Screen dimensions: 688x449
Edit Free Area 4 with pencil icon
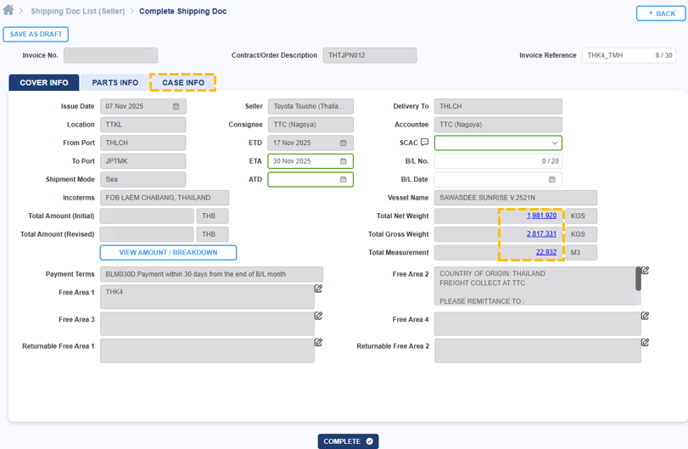click(x=645, y=316)
